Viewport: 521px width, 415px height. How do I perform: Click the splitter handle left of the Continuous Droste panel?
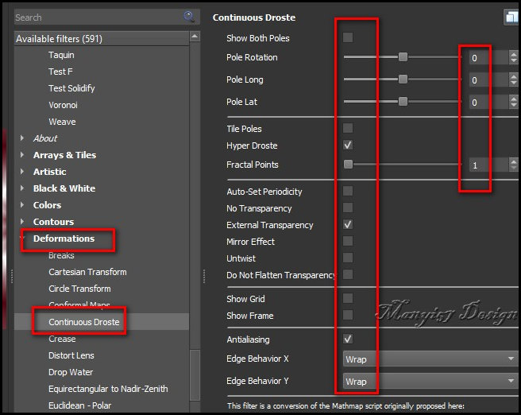click(x=203, y=276)
